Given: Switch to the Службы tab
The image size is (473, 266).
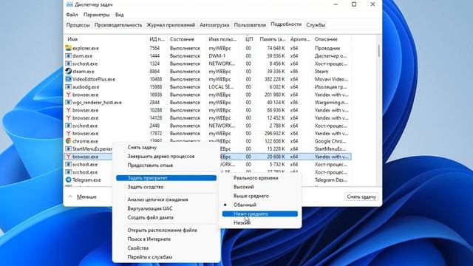Looking at the screenshot, I should [x=316, y=25].
